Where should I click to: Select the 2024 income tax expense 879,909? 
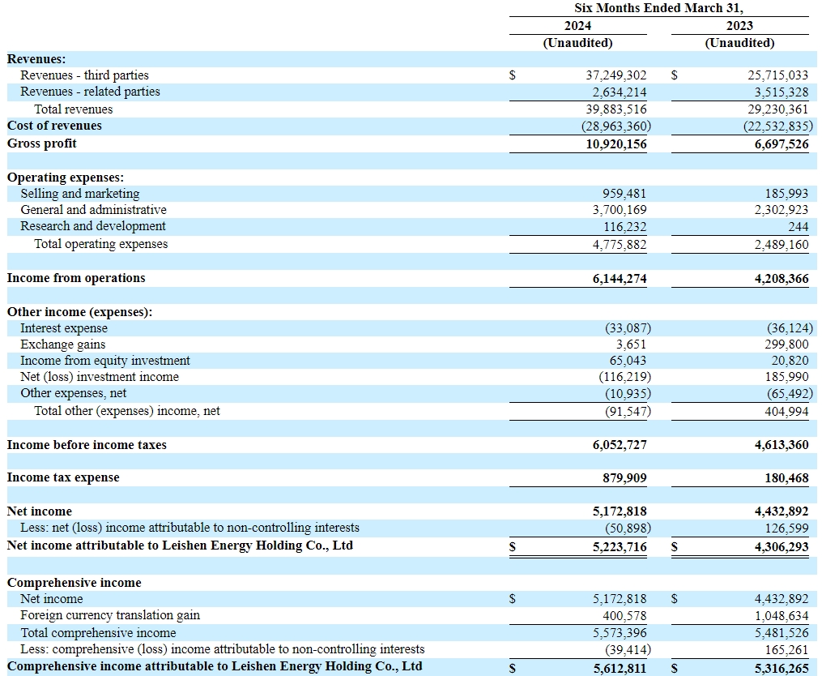point(620,478)
